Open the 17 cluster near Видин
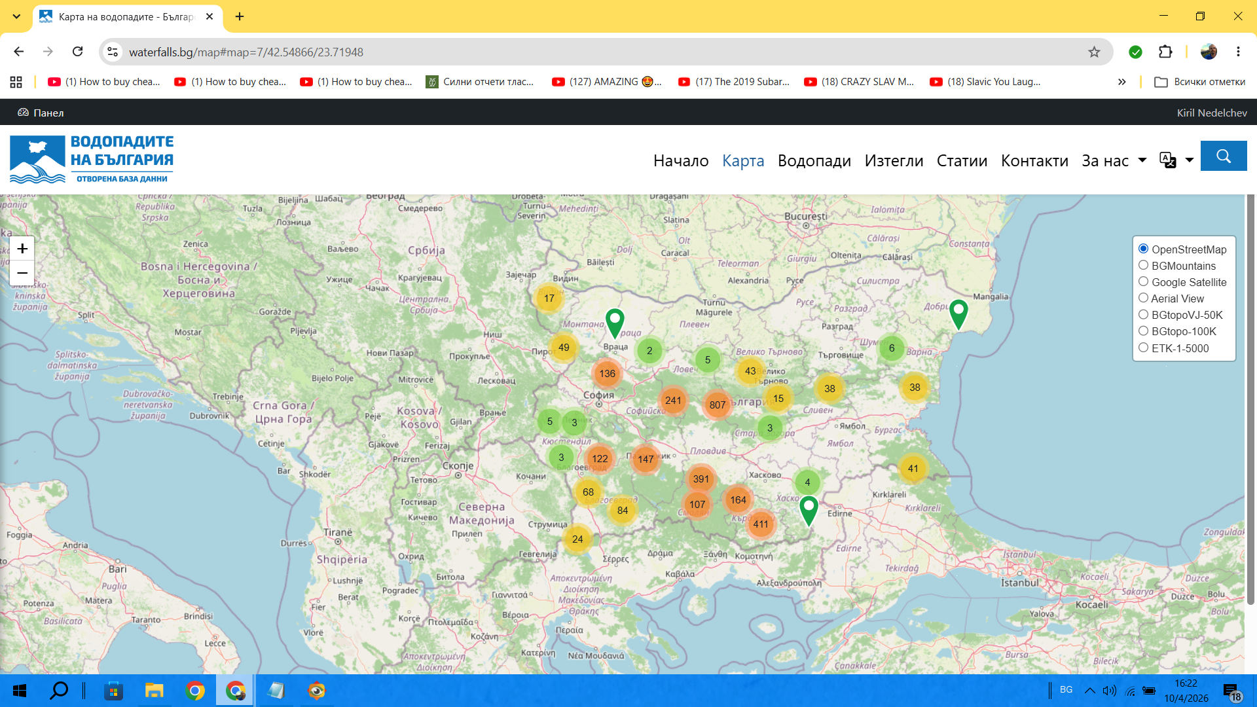 549,299
